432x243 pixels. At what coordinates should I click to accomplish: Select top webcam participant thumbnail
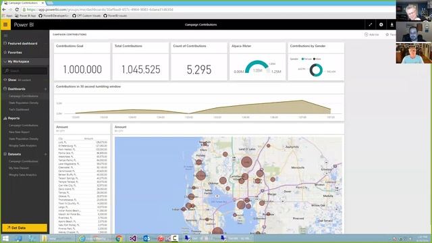tap(414, 10)
